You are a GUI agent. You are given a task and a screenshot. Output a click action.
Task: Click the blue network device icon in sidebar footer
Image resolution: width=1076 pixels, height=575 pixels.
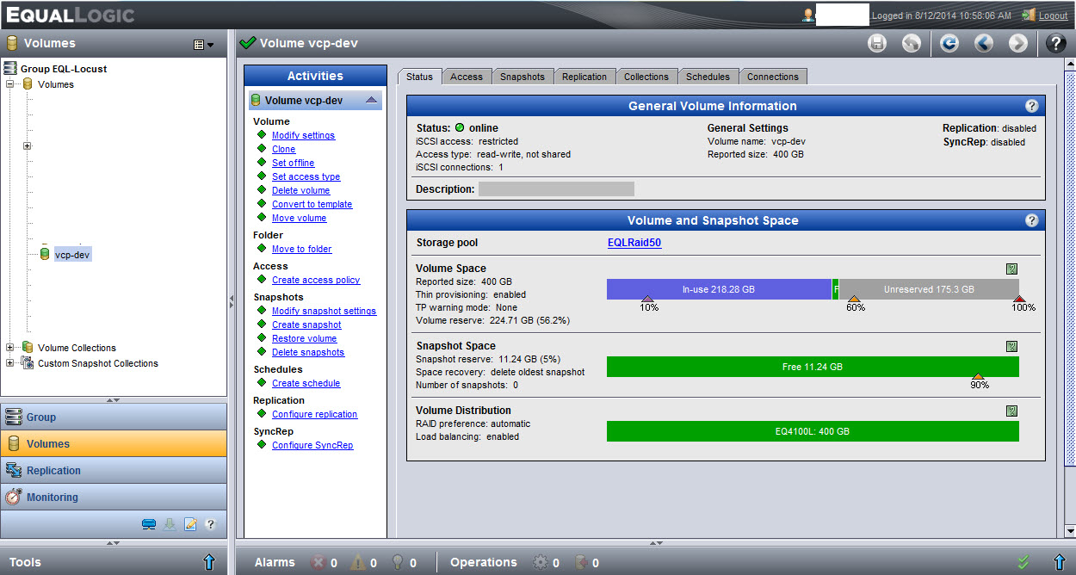[x=149, y=523]
